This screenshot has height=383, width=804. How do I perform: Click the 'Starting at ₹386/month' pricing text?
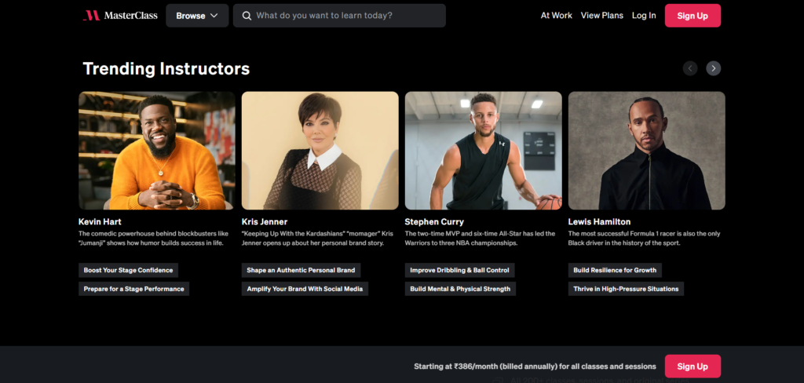click(x=535, y=366)
